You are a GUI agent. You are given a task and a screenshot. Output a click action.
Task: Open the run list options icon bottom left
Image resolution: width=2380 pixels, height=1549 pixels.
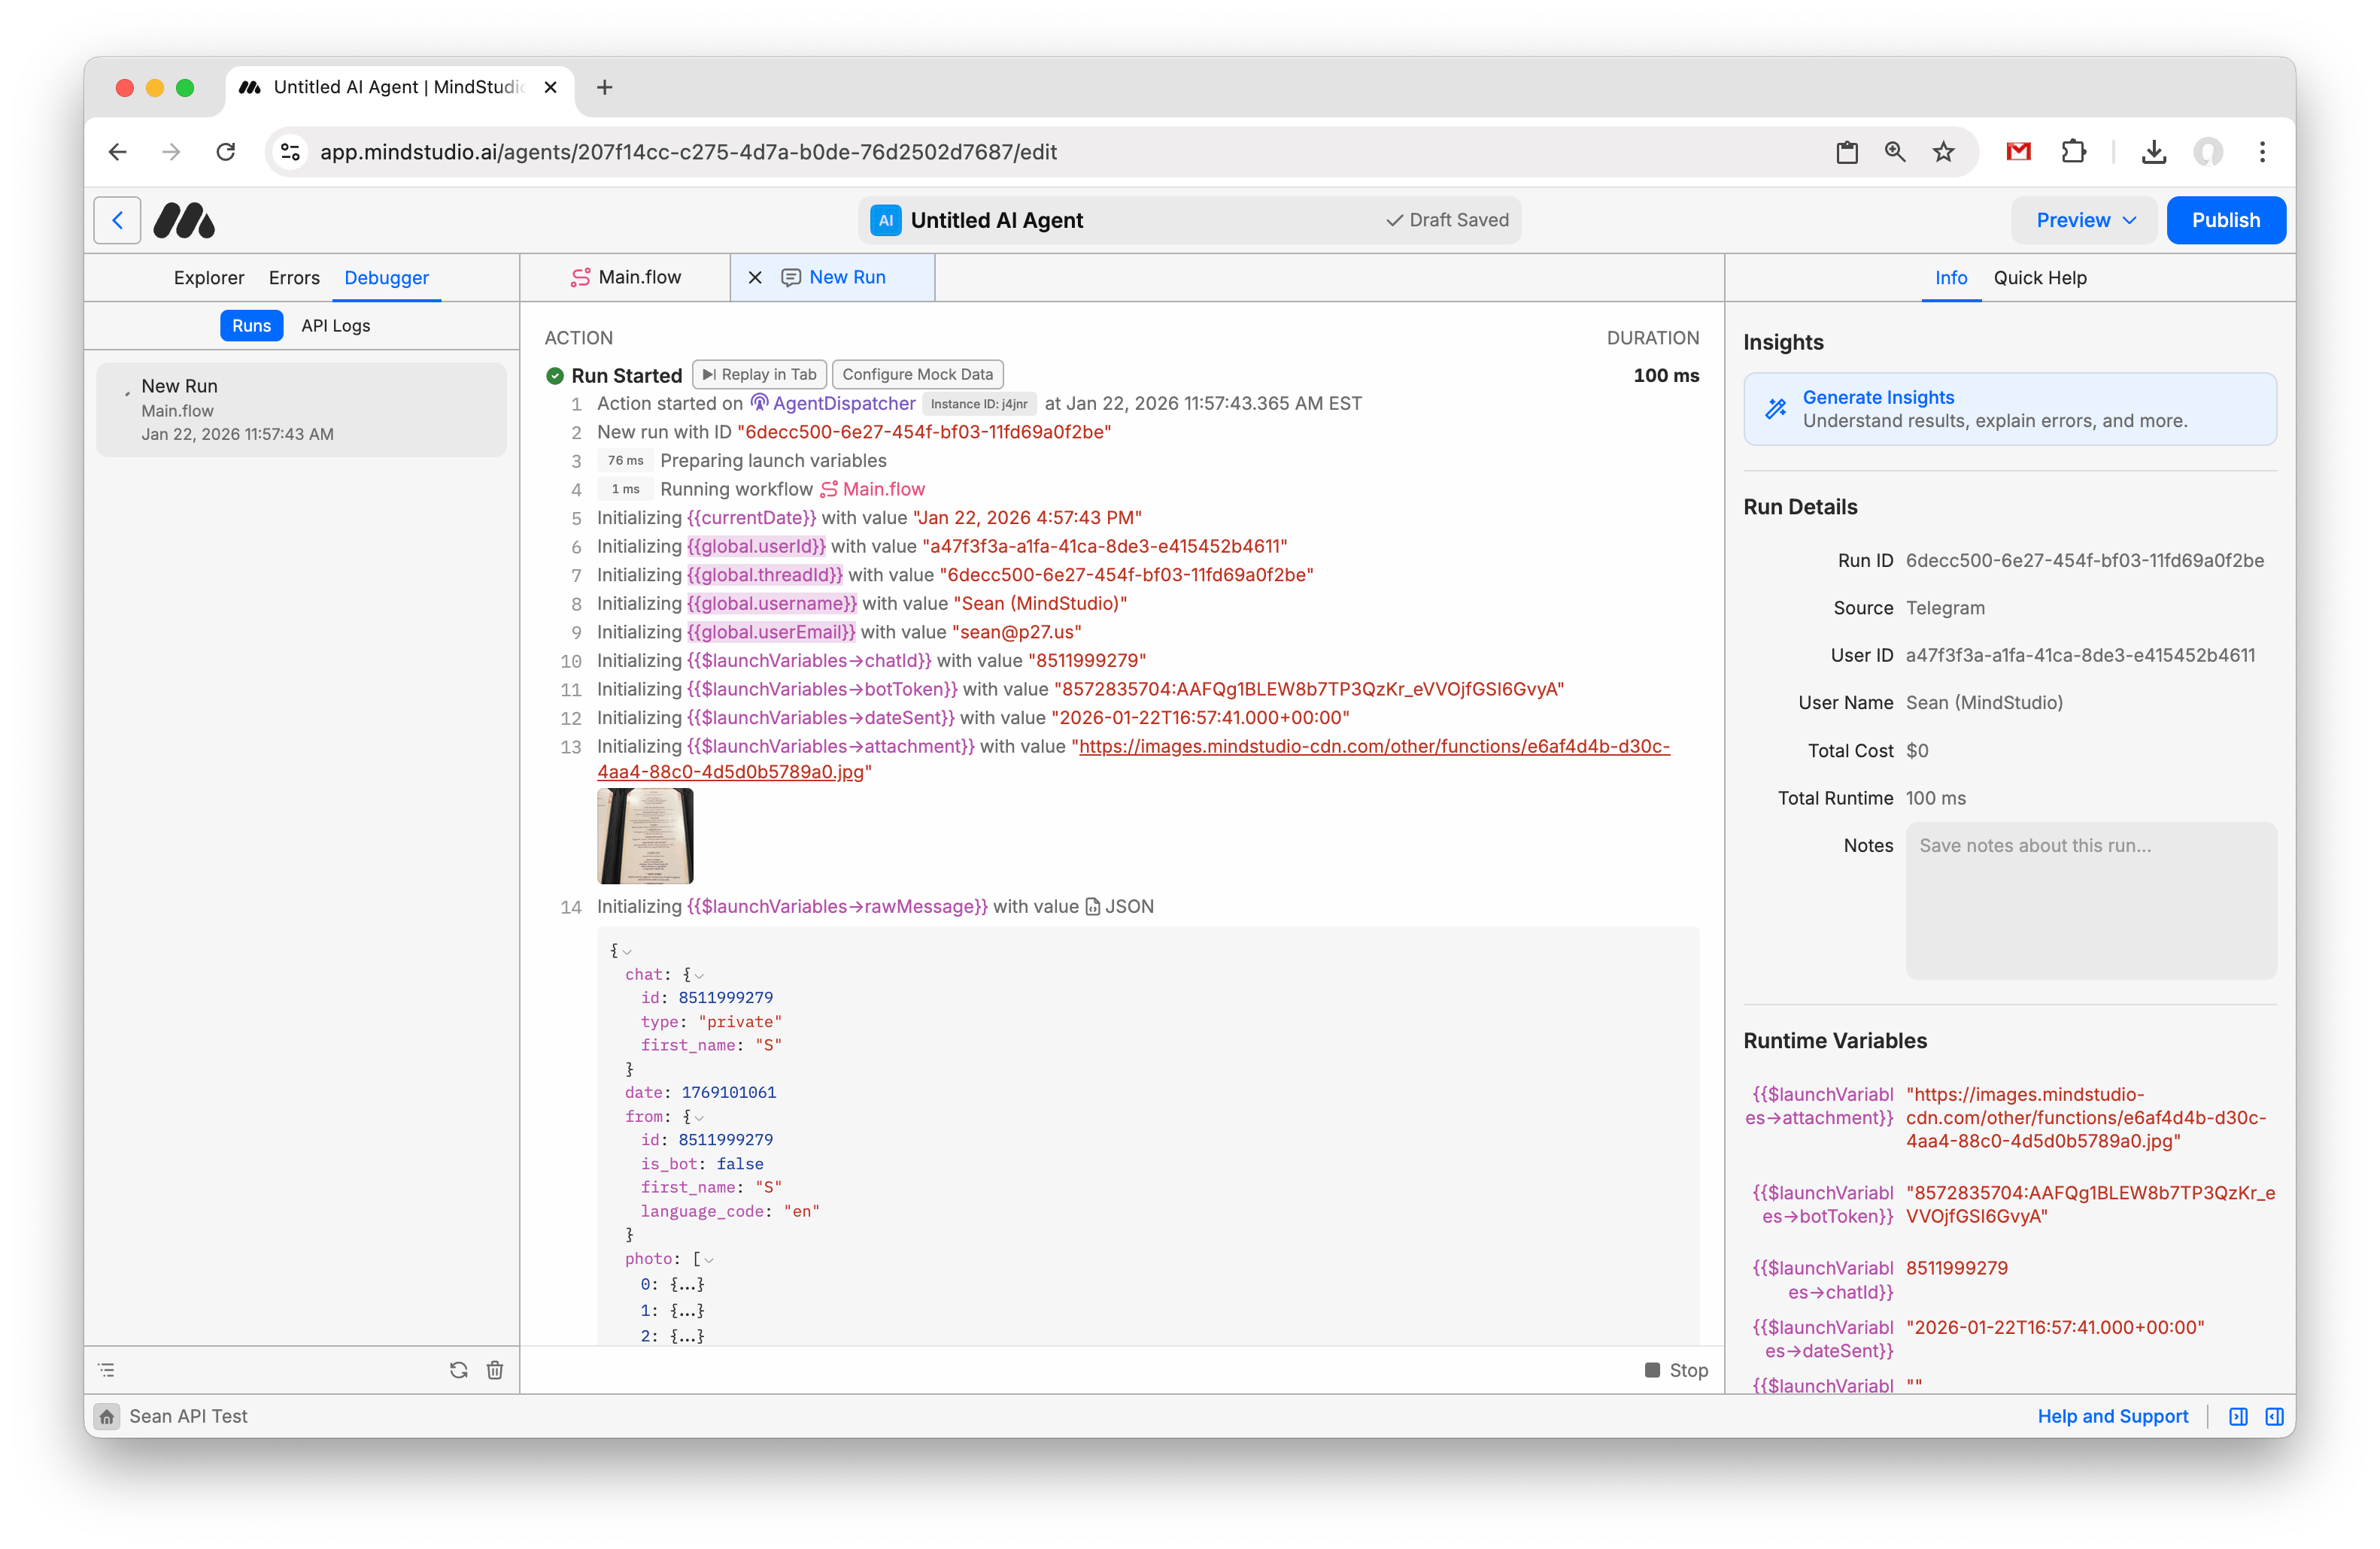click(107, 1370)
